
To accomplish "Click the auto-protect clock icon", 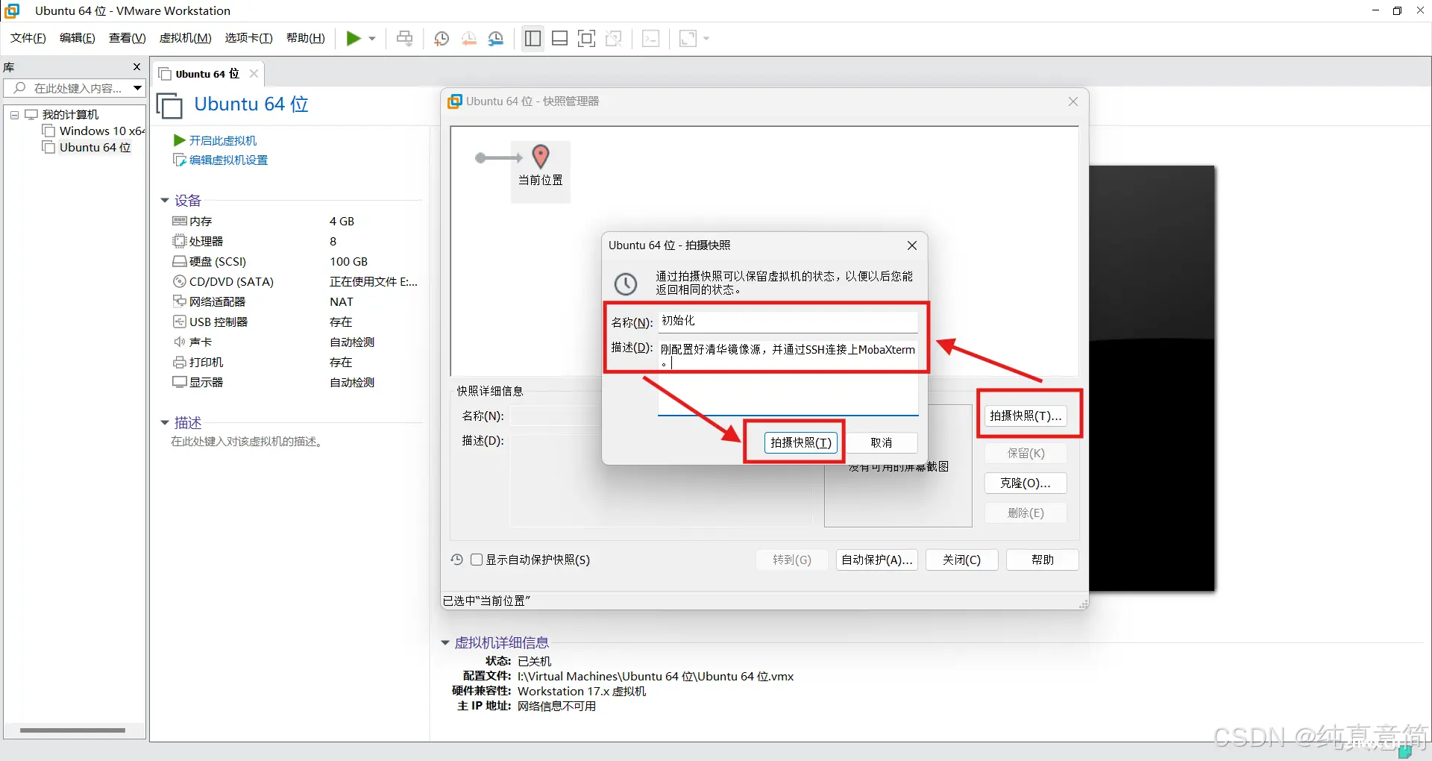I will tap(457, 560).
